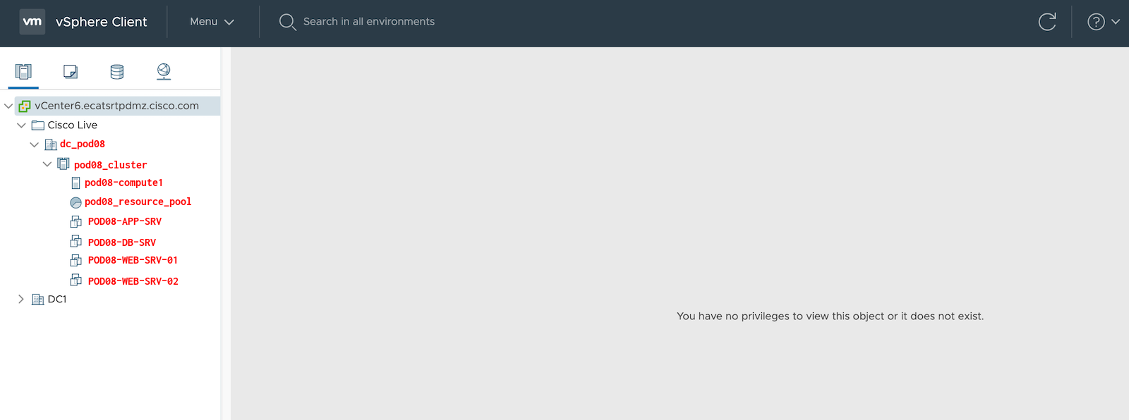Viewport: 1129px width, 420px height.
Task: Click the search magnifier icon
Action: tap(287, 22)
